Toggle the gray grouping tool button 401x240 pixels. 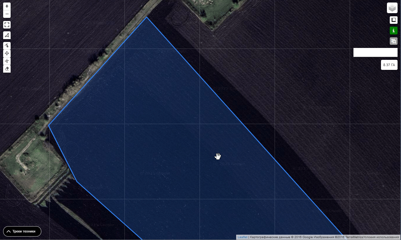tap(393, 41)
